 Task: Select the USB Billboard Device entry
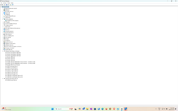point(12,80)
